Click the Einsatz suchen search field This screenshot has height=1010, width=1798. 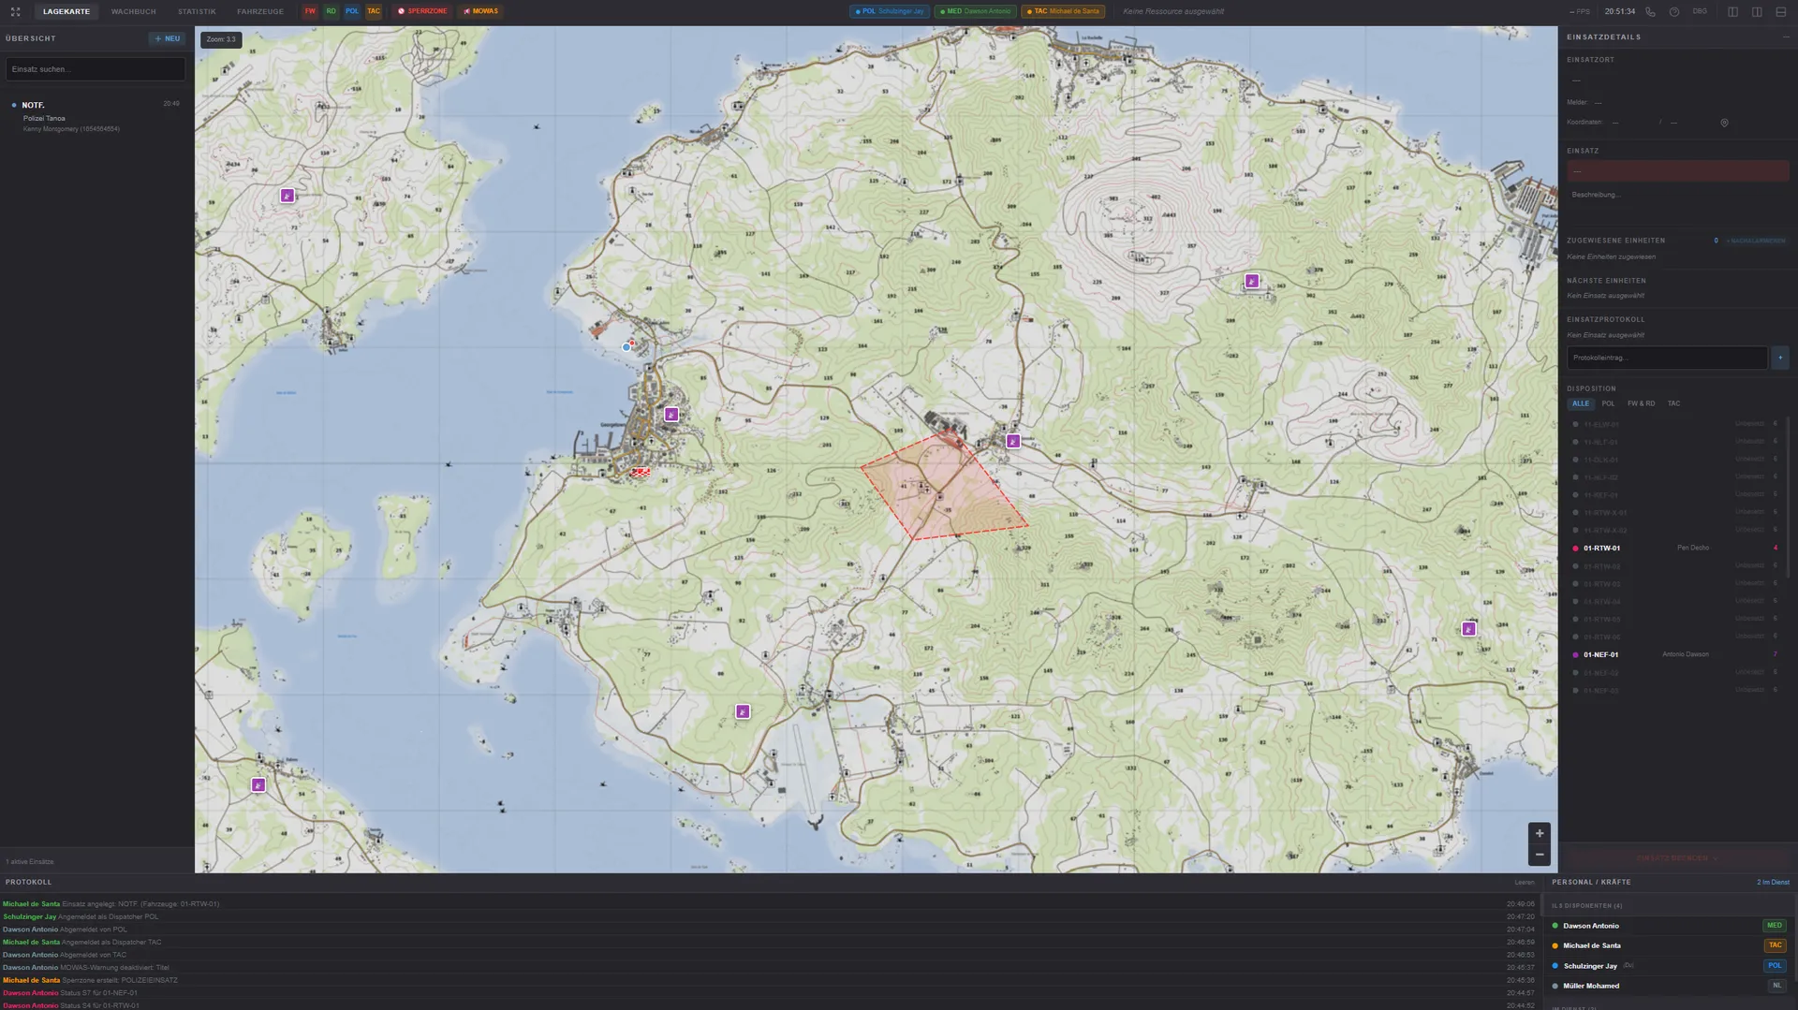[x=95, y=68]
